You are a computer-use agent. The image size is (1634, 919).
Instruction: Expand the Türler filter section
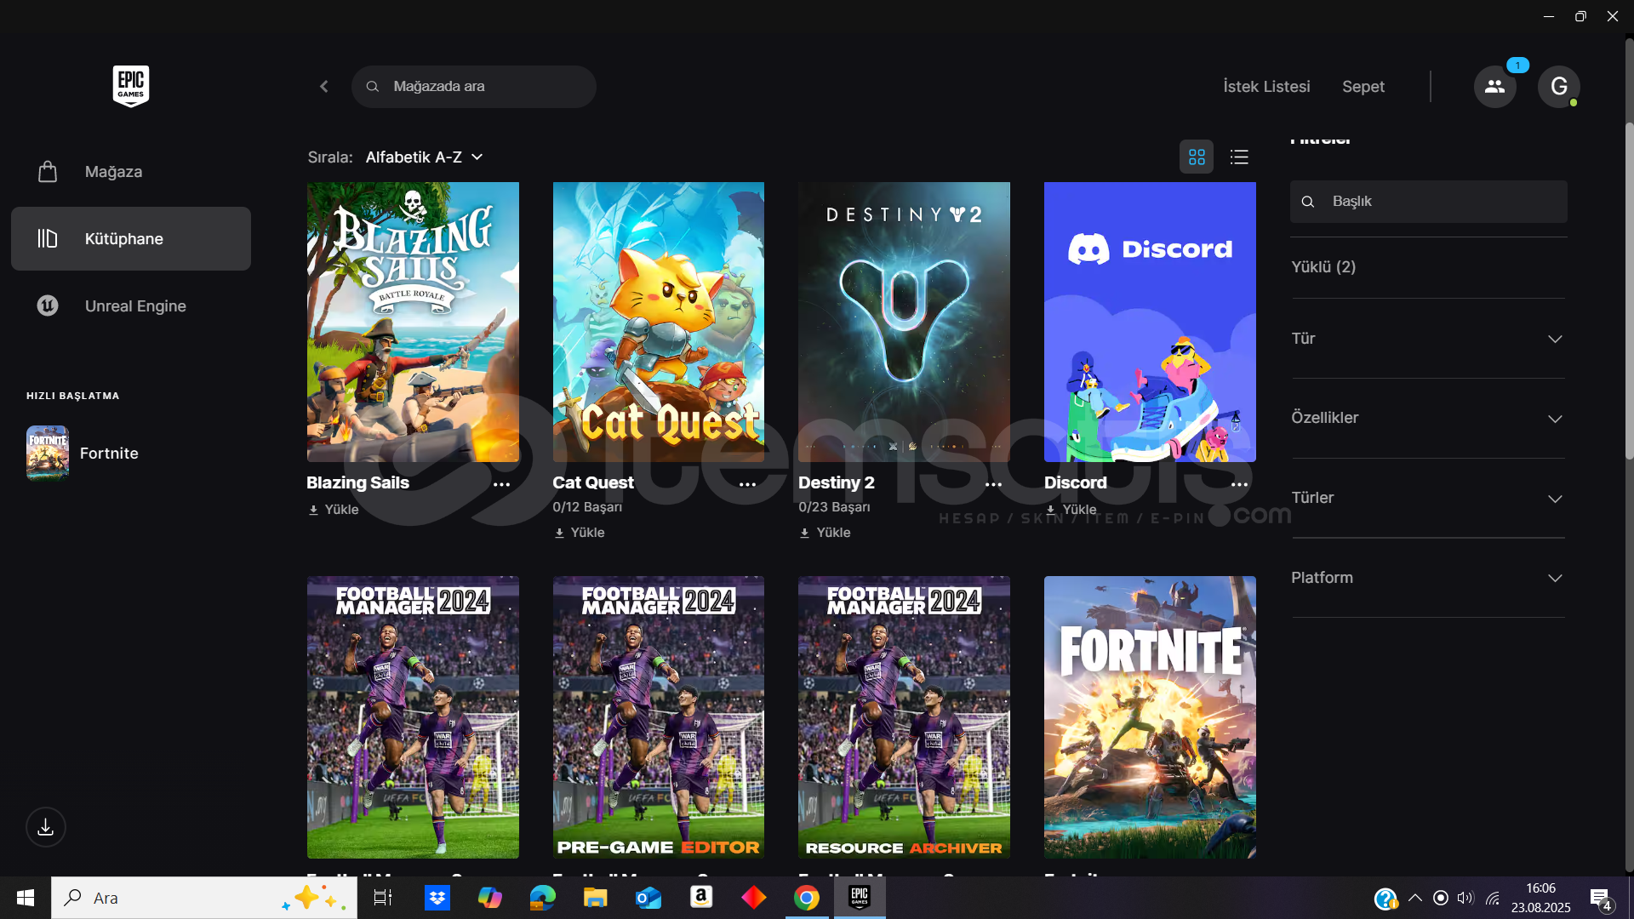tap(1428, 498)
